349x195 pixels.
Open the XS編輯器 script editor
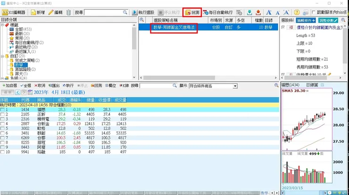point(14,12)
